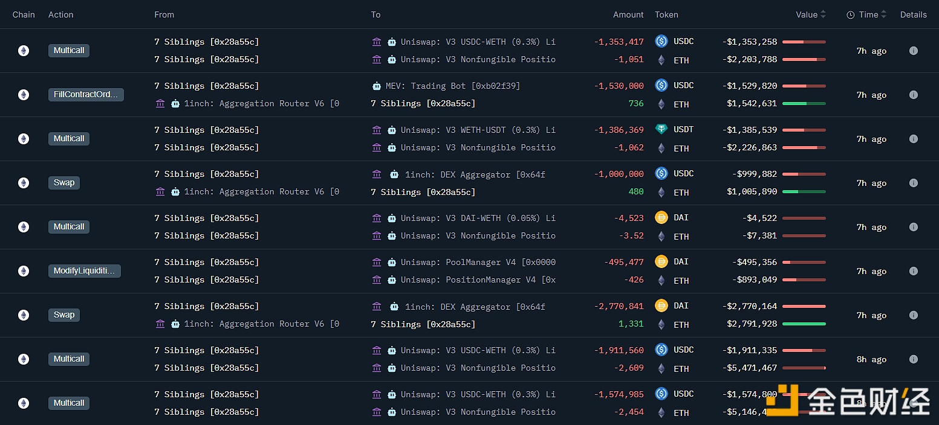The height and width of the screenshot is (425, 939).
Task: Open the MEV: Trading Bot [0xb02f39] address
Action: coord(452,86)
